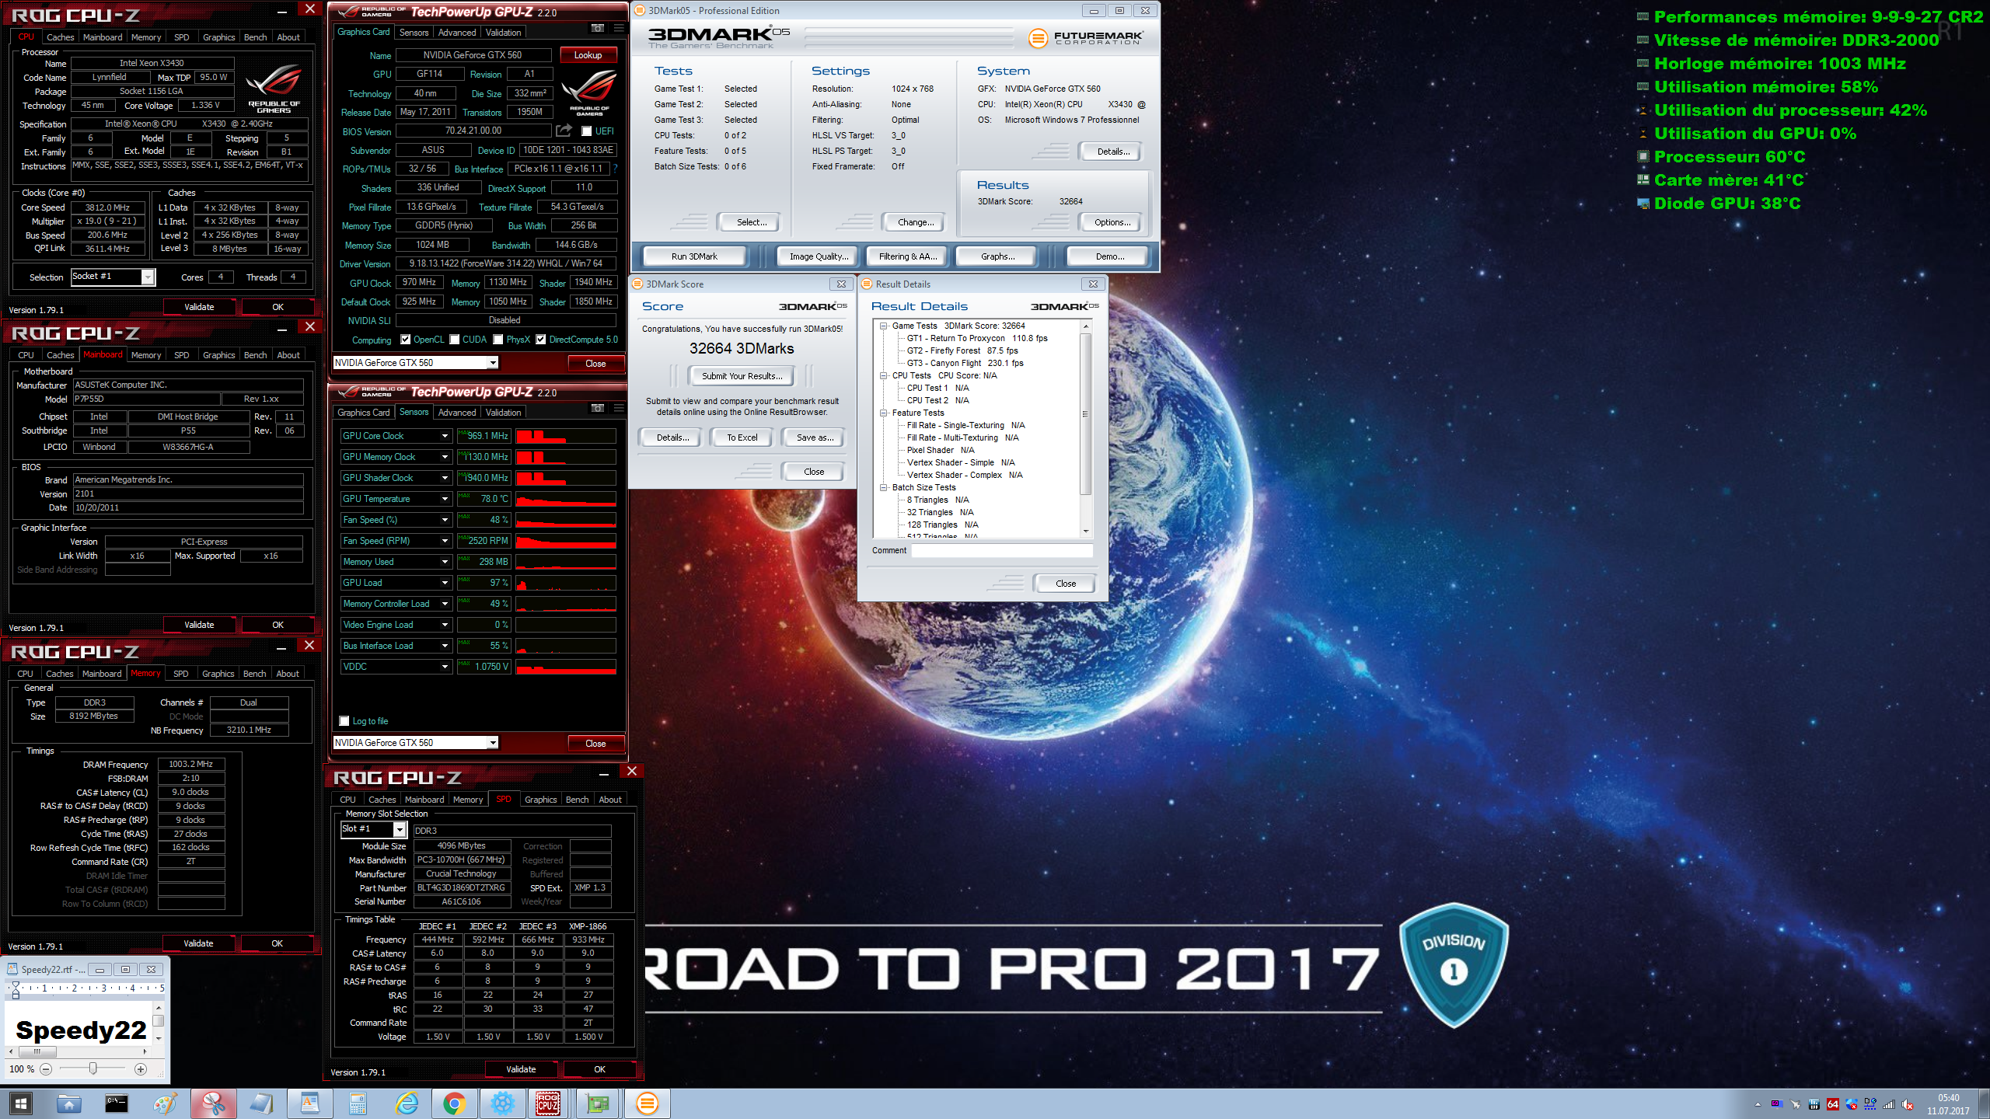Screen dimensions: 1990x1119
Task: Click the Show Desktop strip beside the clock
Action: click(x=1985, y=1103)
